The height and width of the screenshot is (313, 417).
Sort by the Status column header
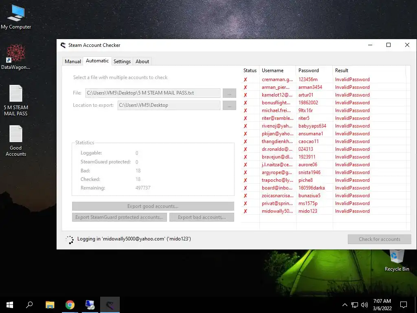[x=250, y=71]
